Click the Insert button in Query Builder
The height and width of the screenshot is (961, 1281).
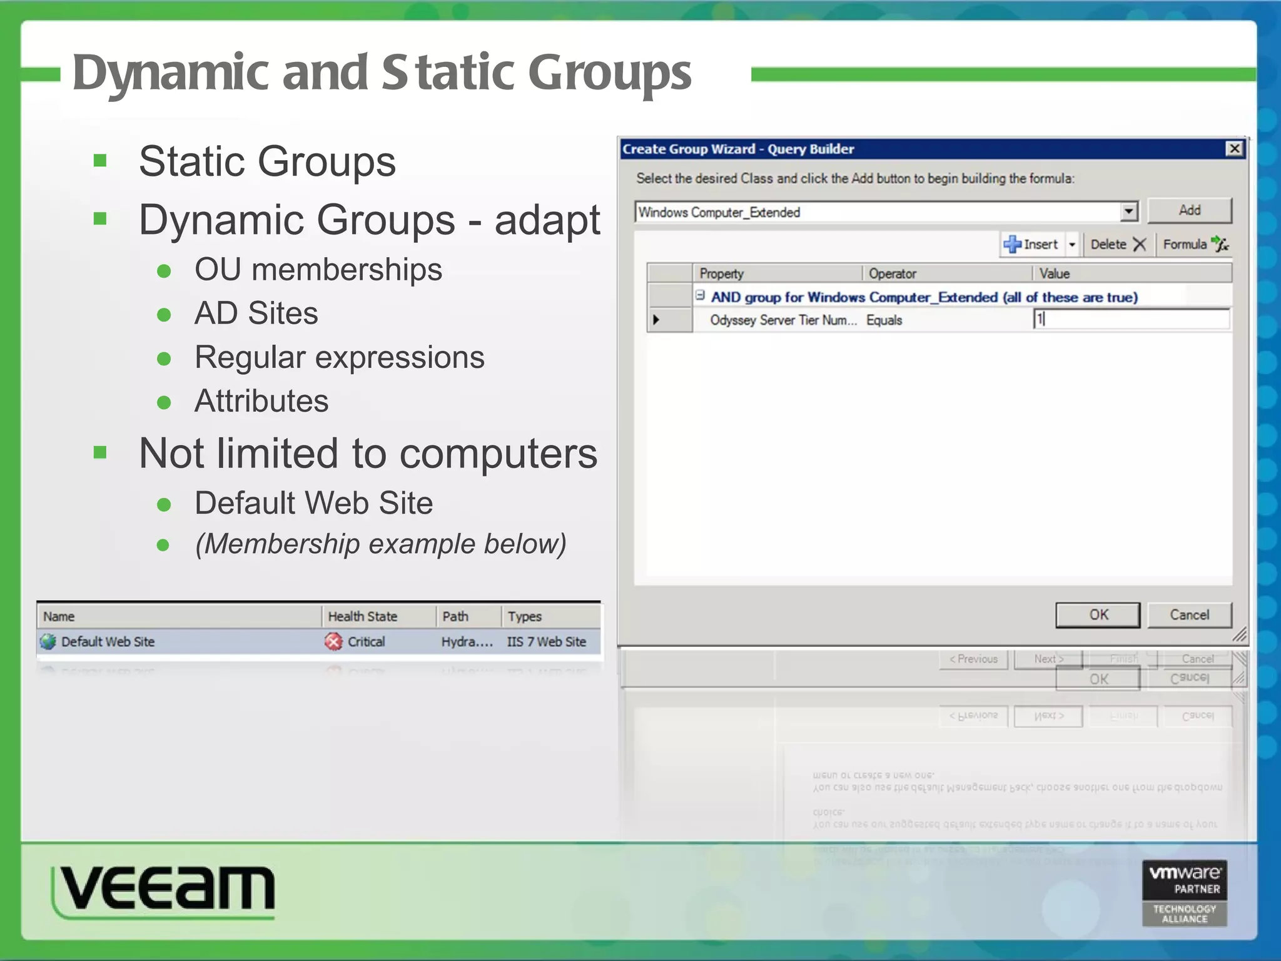(x=1031, y=244)
